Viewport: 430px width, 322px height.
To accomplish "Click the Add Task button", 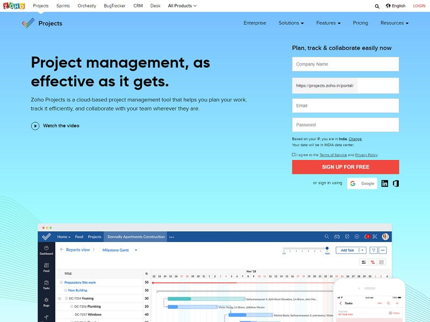I will pos(347,250).
